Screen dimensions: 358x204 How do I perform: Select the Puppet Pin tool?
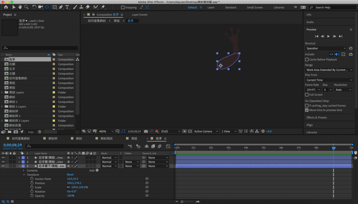pyautogui.click(x=103, y=7)
